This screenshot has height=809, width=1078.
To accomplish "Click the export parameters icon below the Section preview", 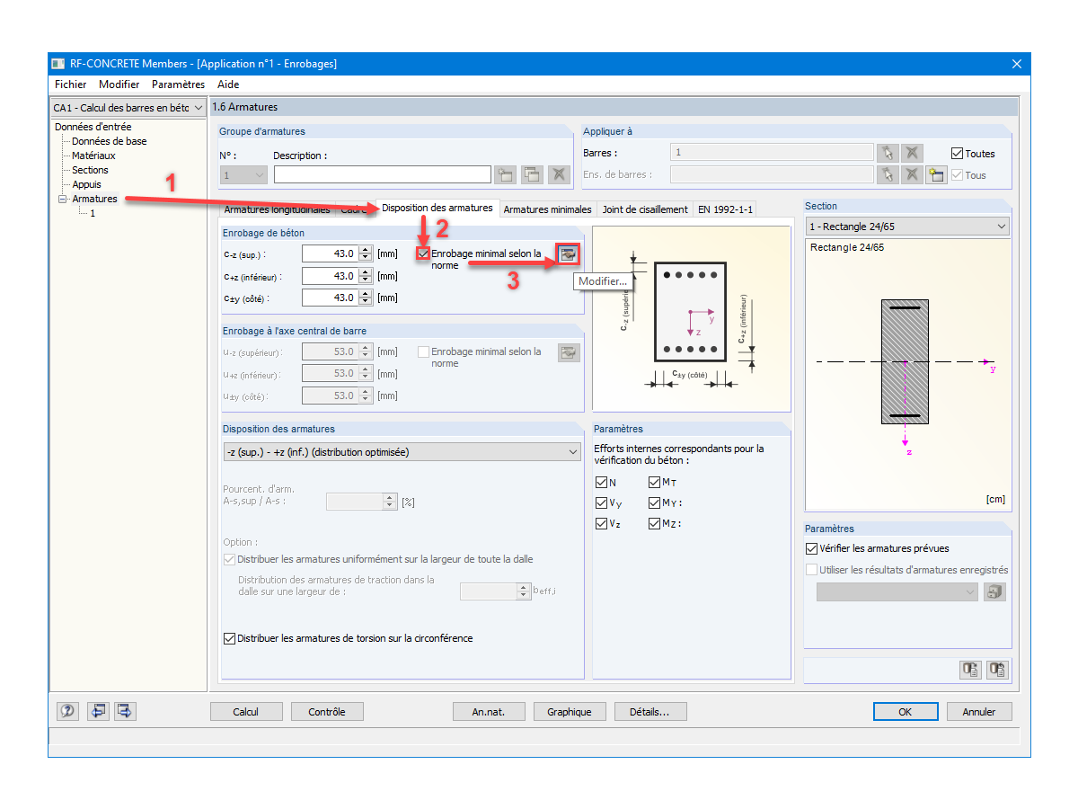I will [x=970, y=669].
